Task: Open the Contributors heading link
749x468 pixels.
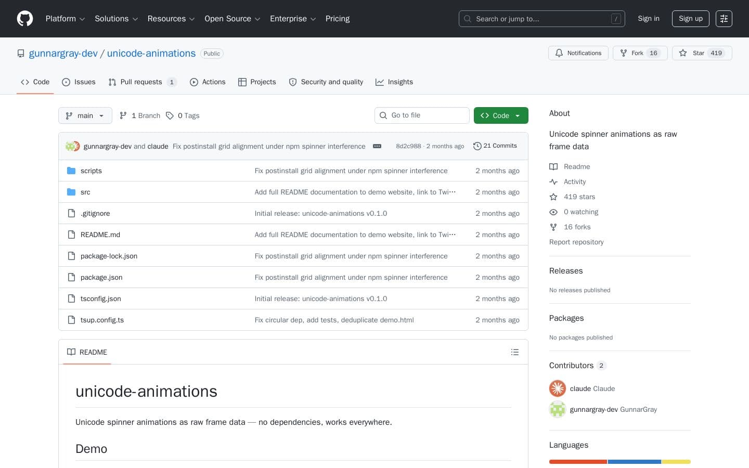Action: (x=577, y=366)
